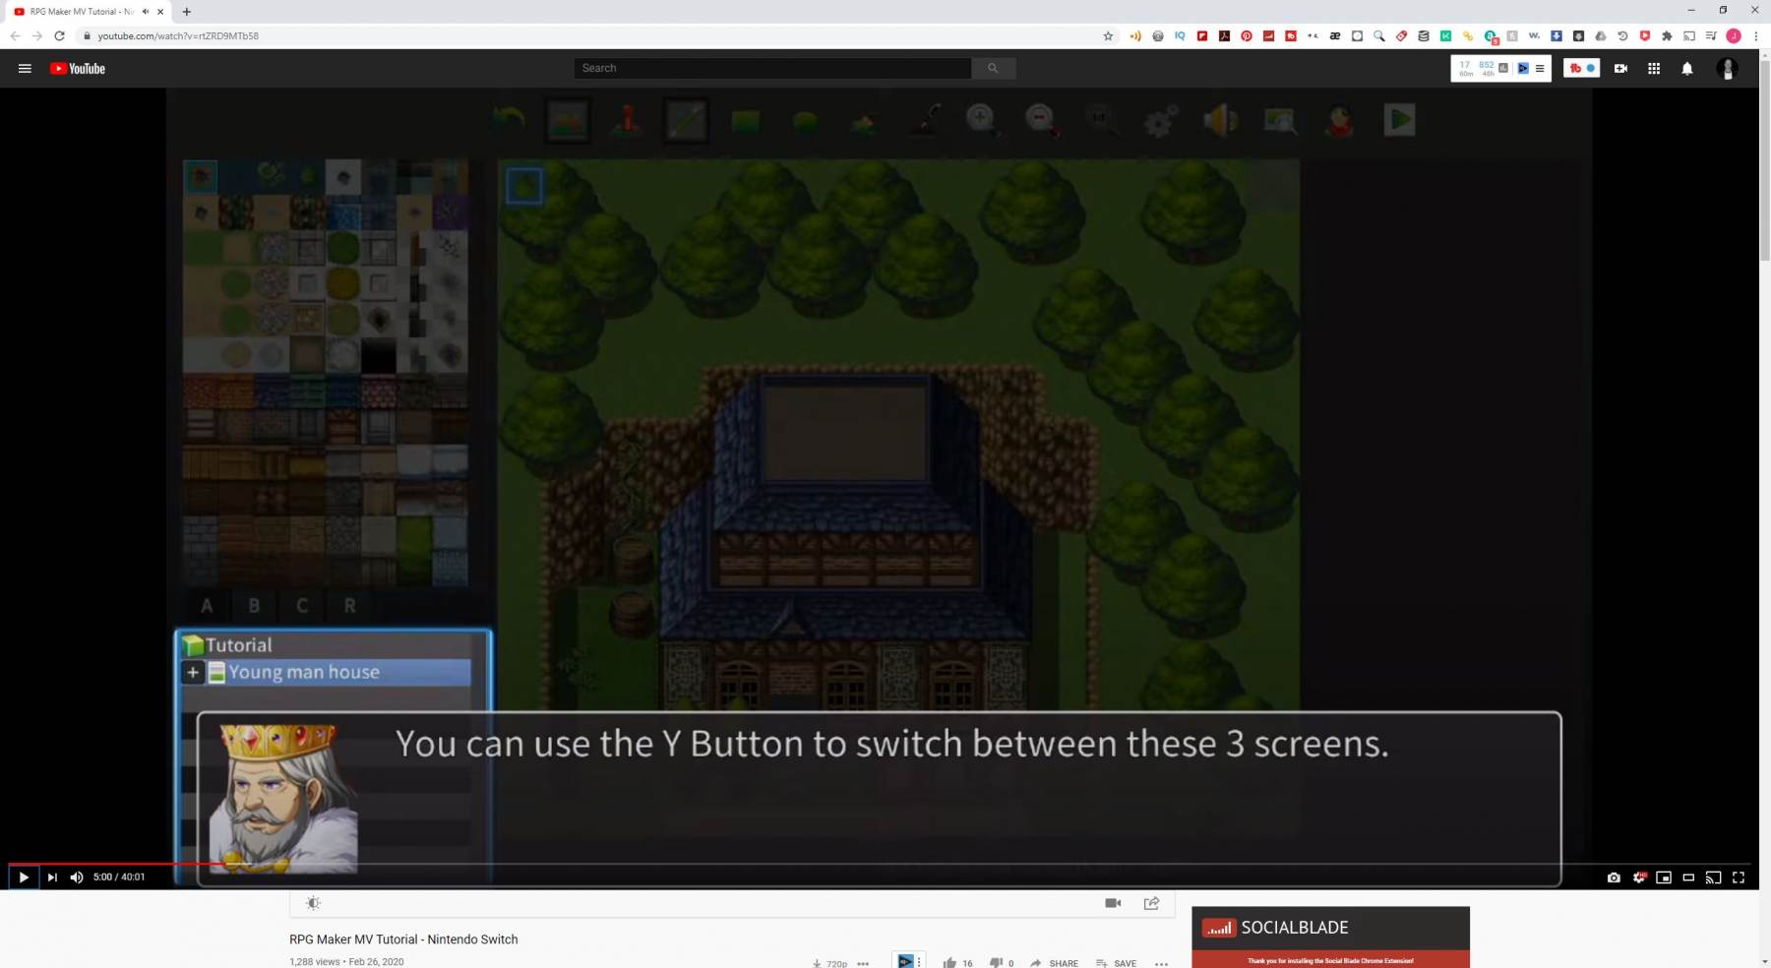Mute the RPG Maker MV Tutorial tab
1771x968 pixels.
(146, 12)
